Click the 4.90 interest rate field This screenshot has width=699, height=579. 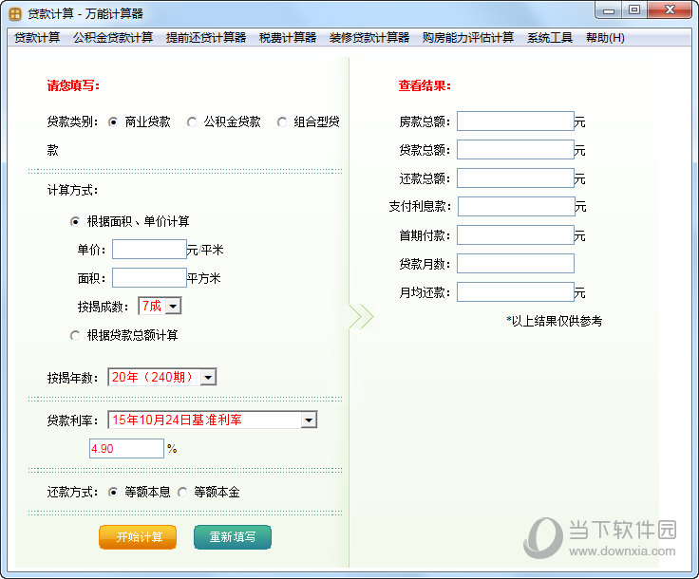pyautogui.click(x=126, y=449)
